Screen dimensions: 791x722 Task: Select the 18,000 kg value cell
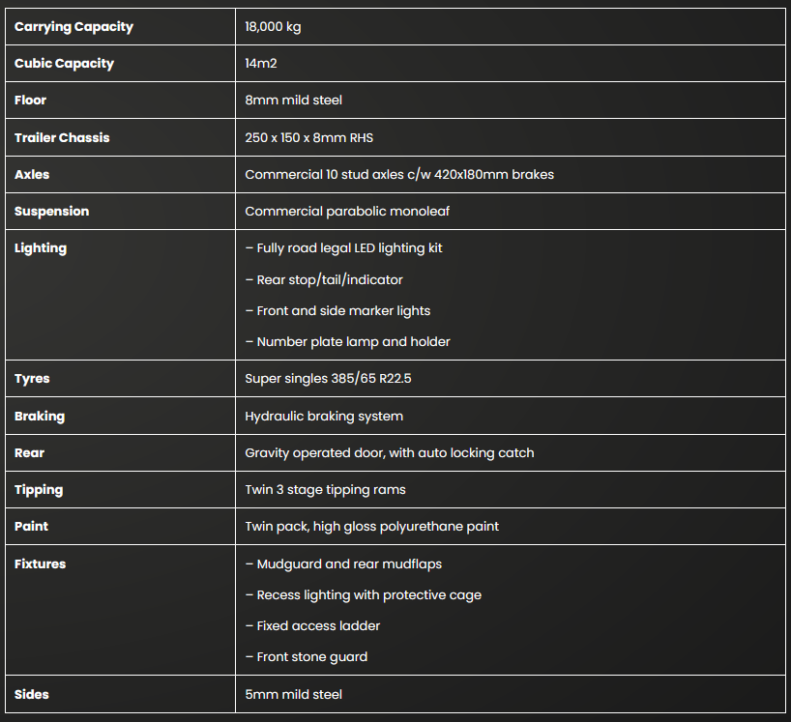click(x=273, y=27)
